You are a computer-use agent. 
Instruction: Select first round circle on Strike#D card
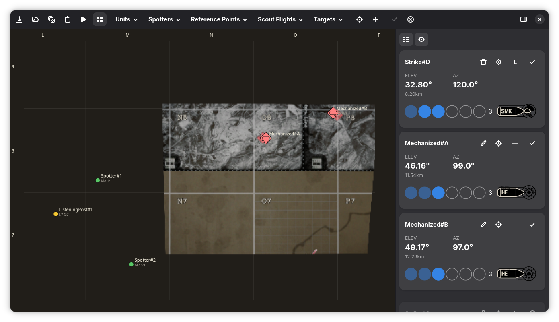point(411,111)
